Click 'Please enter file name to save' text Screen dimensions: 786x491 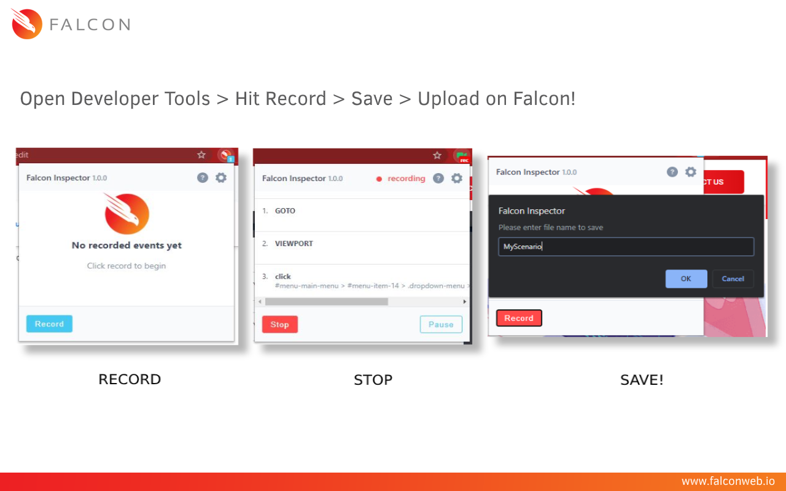coord(551,227)
